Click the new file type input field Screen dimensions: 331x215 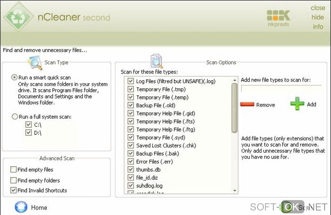tap(281, 89)
